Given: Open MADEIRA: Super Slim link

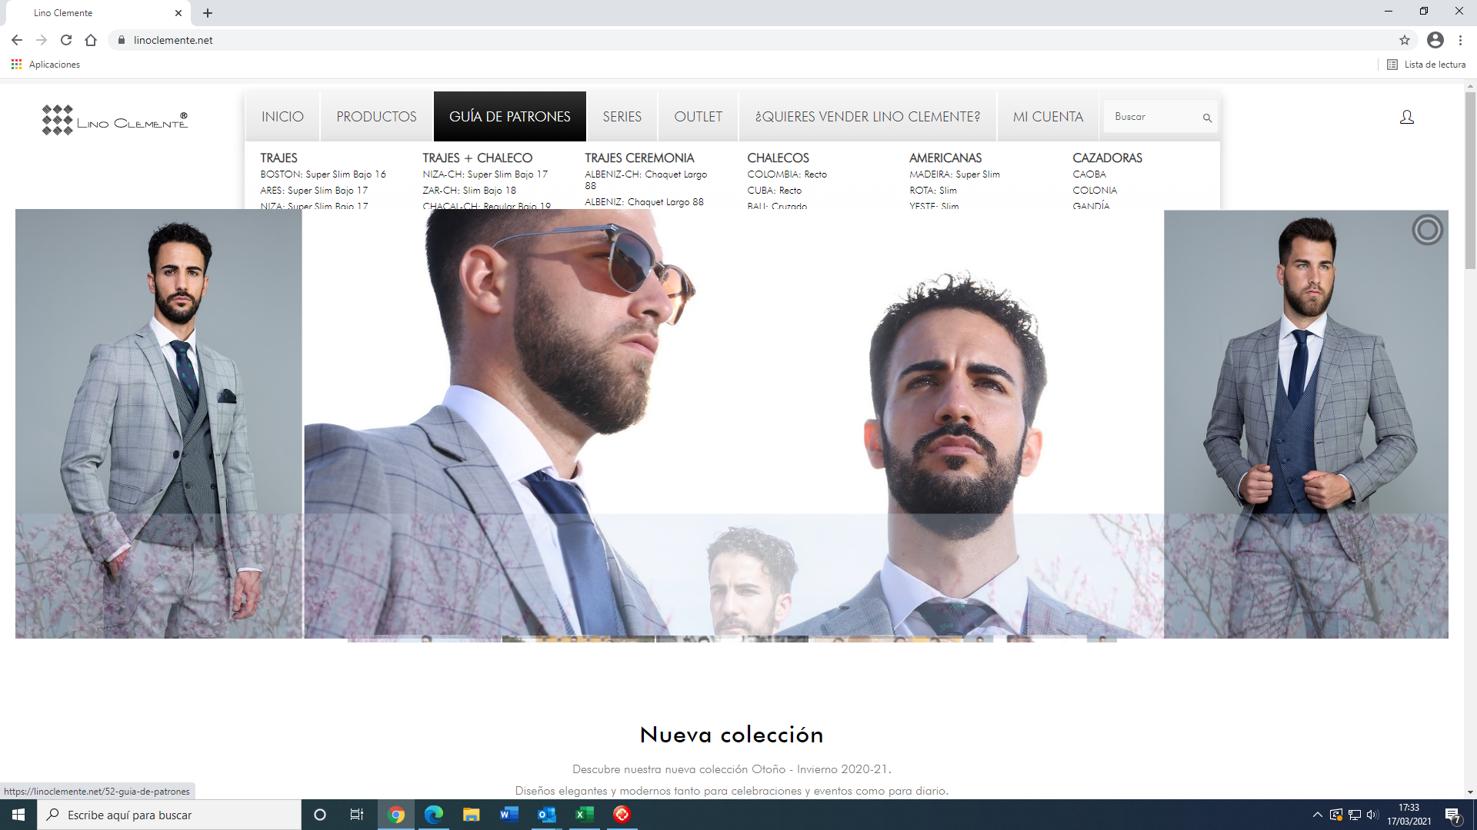Looking at the screenshot, I should coord(954,174).
